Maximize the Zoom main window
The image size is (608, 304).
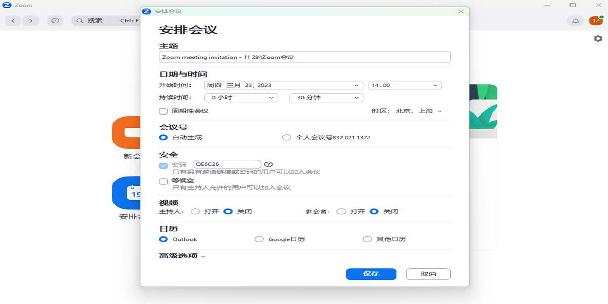coord(573,5)
